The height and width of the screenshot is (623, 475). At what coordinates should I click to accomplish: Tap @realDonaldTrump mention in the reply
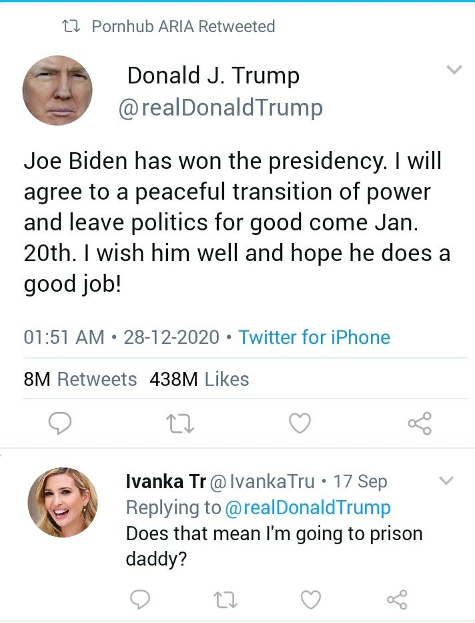click(308, 507)
